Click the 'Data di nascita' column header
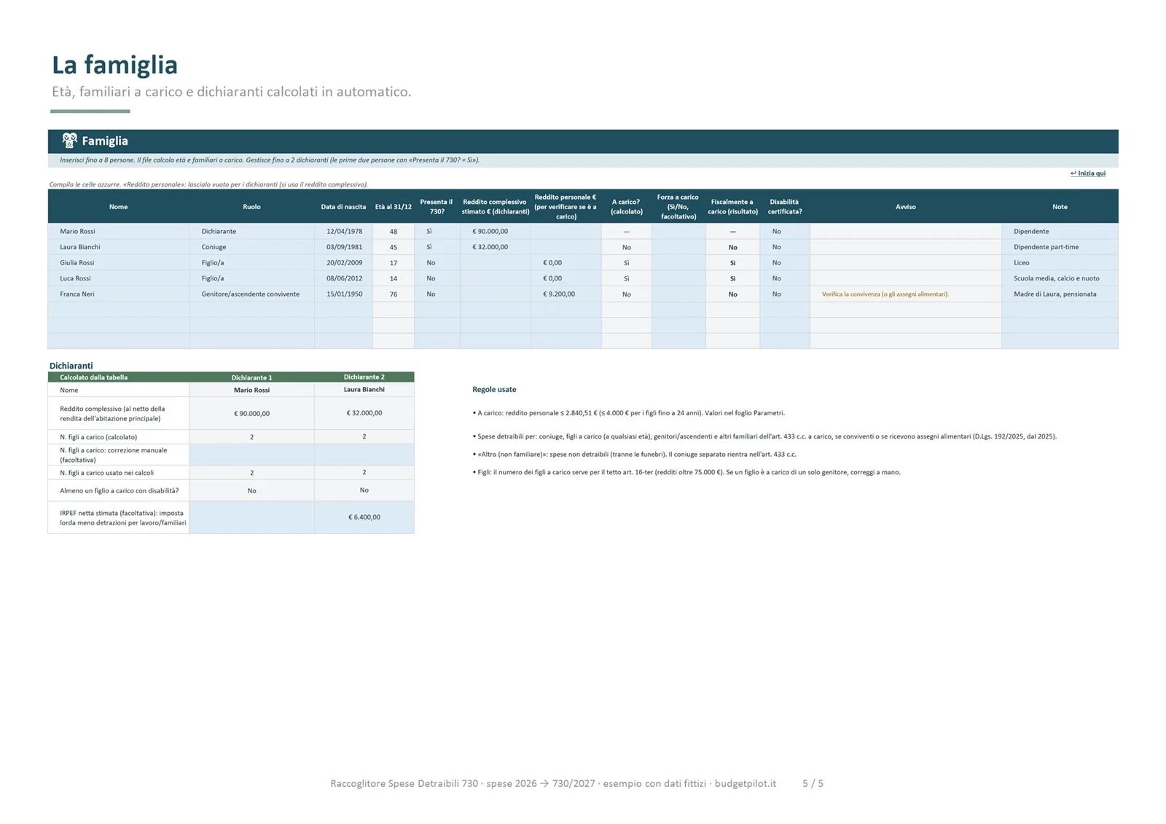This screenshot has width=1166, height=824. pos(344,207)
